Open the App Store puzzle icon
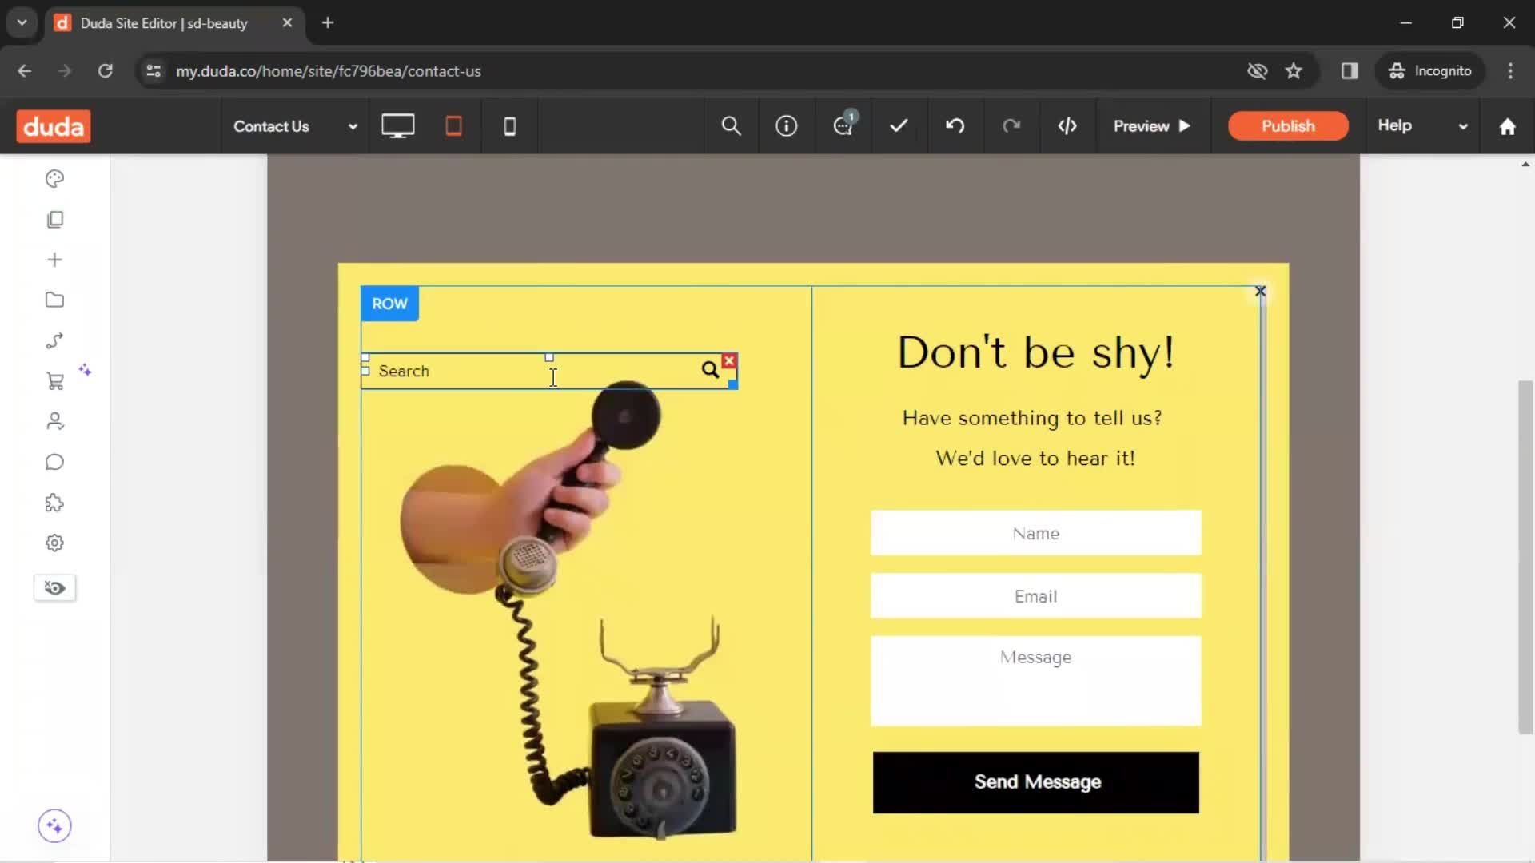This screenshot has height=863, width=1535. pyautogui.click(x=54, y=503)
